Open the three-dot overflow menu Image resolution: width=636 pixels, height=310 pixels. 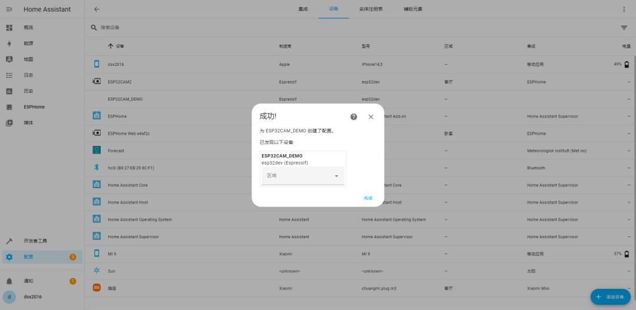coord(624,9)
